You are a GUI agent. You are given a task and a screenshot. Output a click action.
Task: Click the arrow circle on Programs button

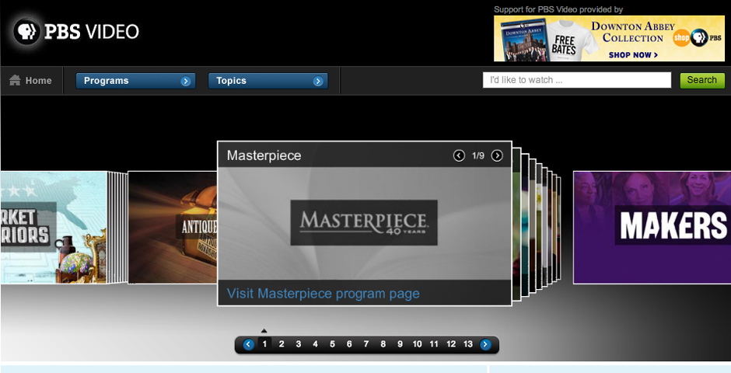186,82
